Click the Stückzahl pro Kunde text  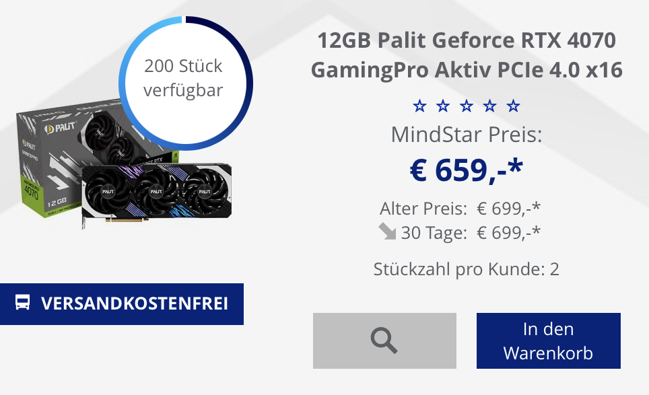(x=467, y=269)
